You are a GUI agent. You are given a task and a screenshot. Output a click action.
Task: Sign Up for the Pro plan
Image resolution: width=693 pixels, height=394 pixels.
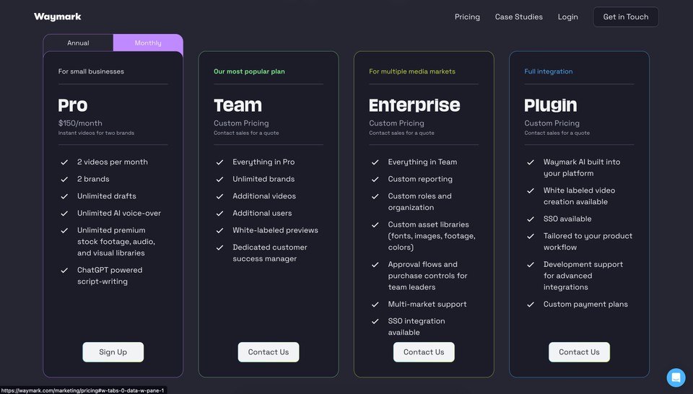[113, 352]
